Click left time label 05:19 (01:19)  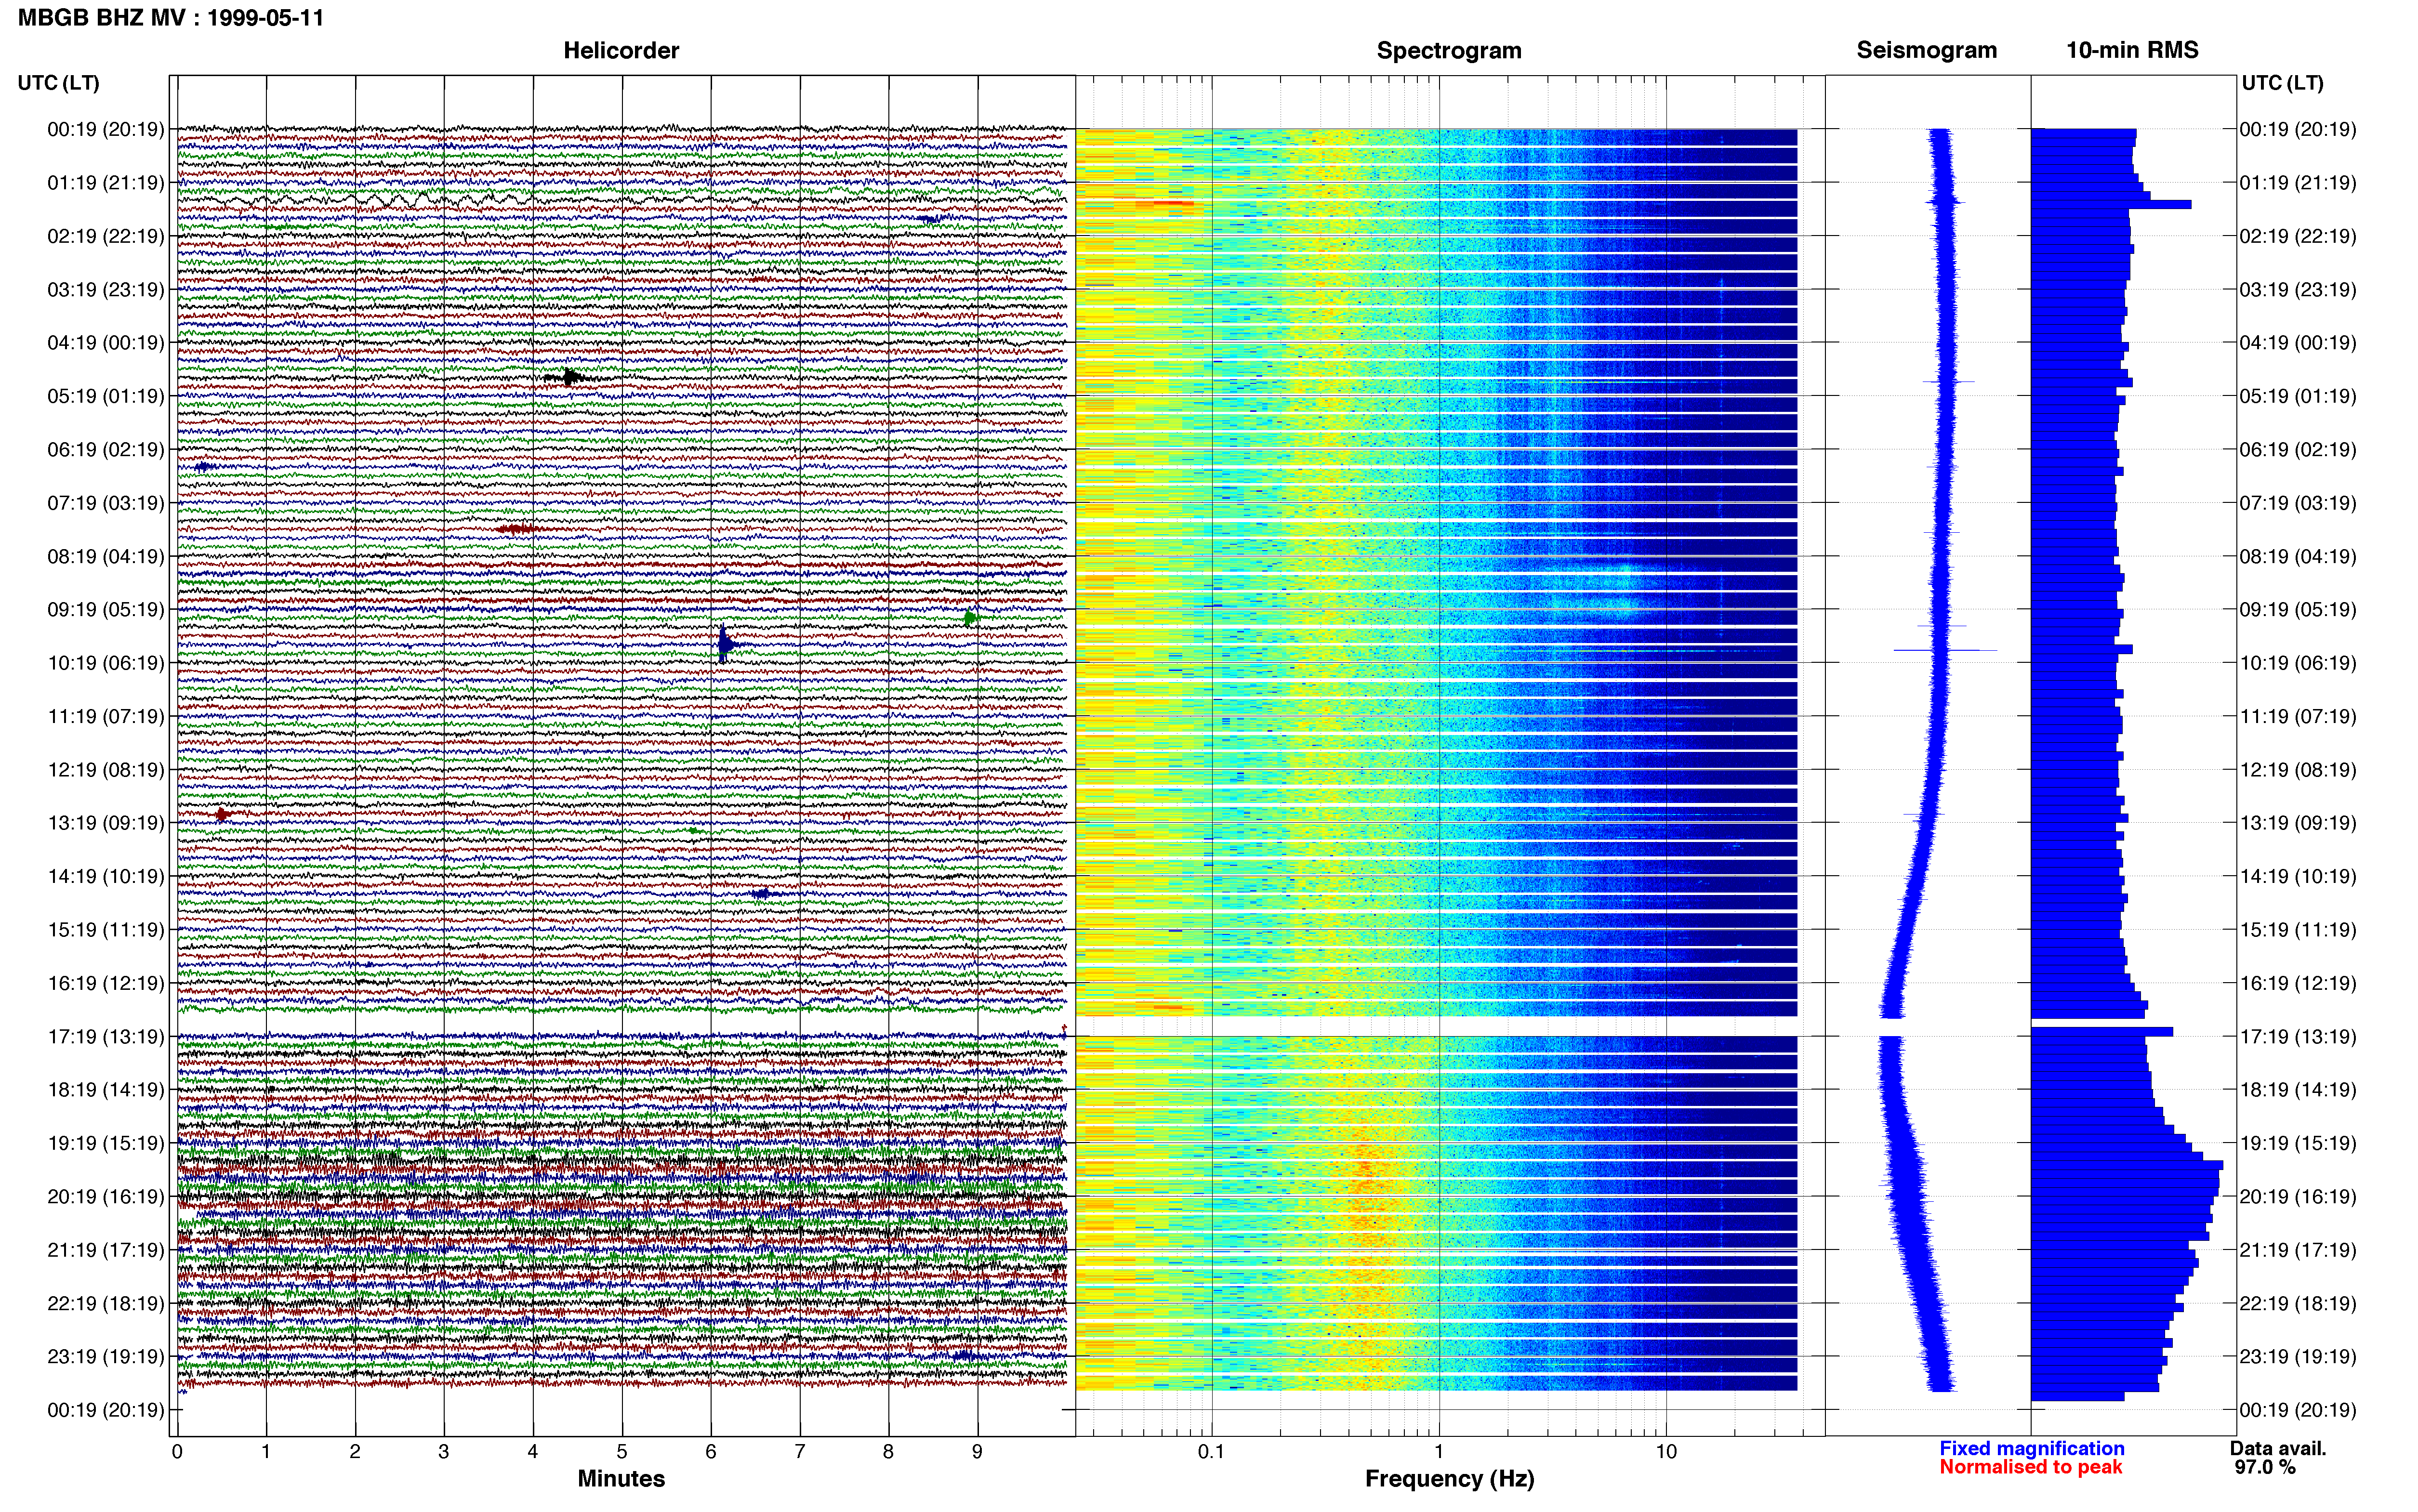106,396
